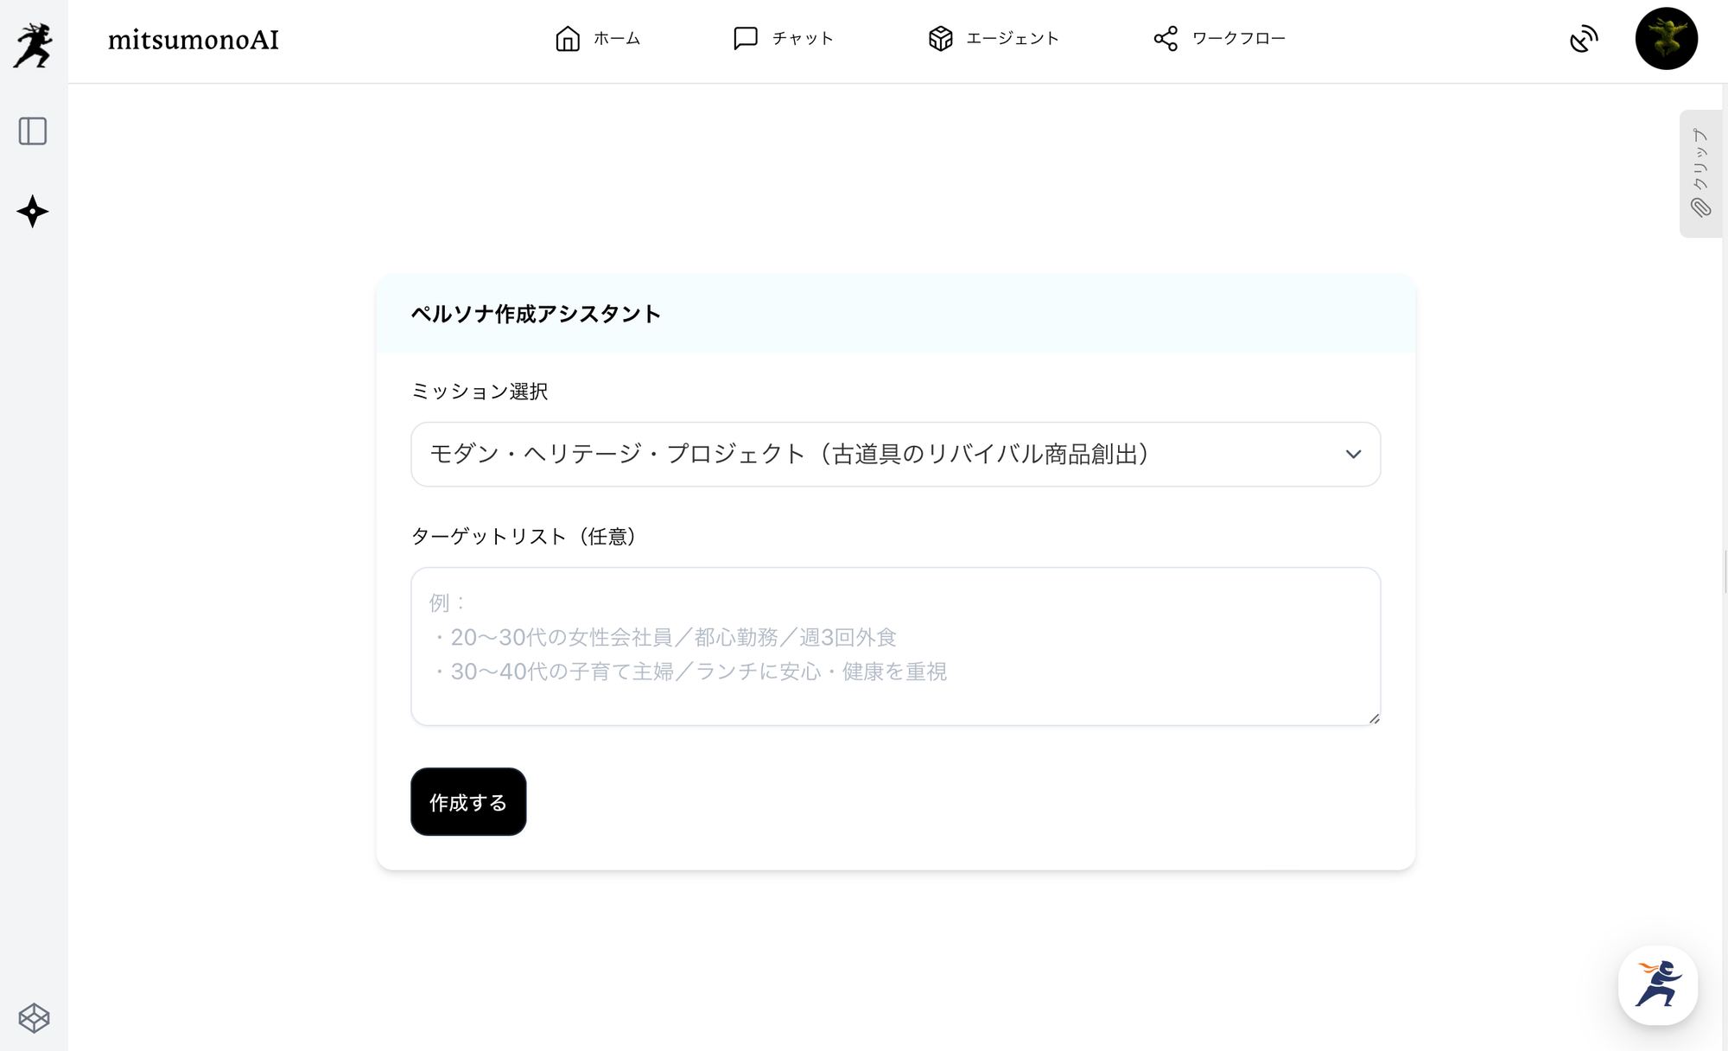1728x1051 pixels.
Task: Expand the クリップ side tab
Action: click(x=1700, y=160)
